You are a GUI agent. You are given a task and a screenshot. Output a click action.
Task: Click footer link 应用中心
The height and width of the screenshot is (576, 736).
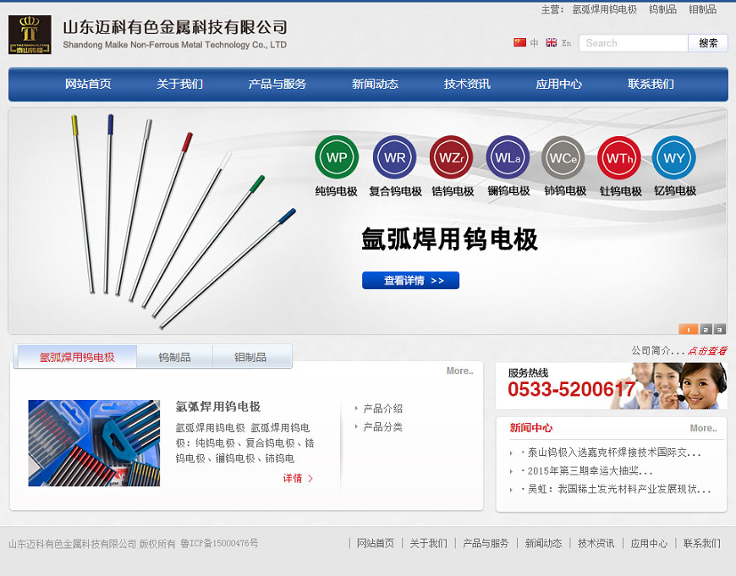point(649,543)
